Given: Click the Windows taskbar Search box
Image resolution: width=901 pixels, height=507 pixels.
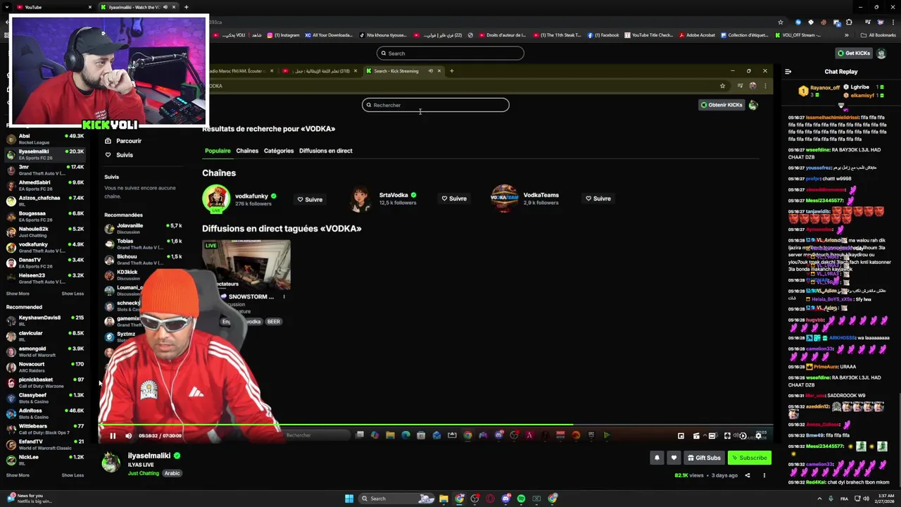Looking at the screenshot, I should (396, 499).
